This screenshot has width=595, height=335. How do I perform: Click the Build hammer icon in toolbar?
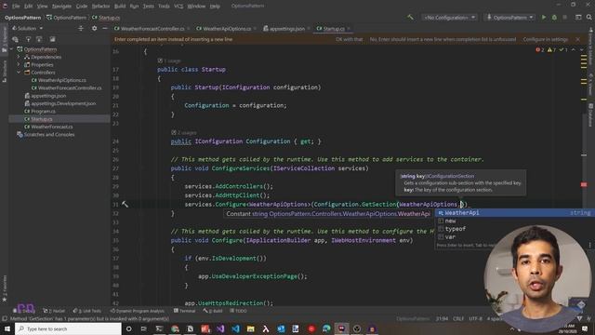(x=410, y=18)
